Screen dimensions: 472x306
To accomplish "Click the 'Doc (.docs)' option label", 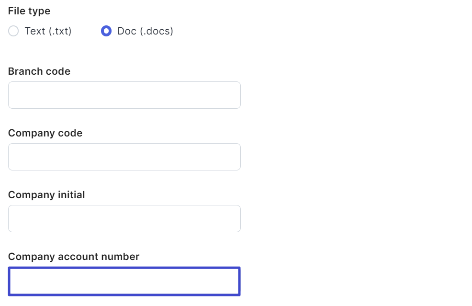I will point(145,31).
